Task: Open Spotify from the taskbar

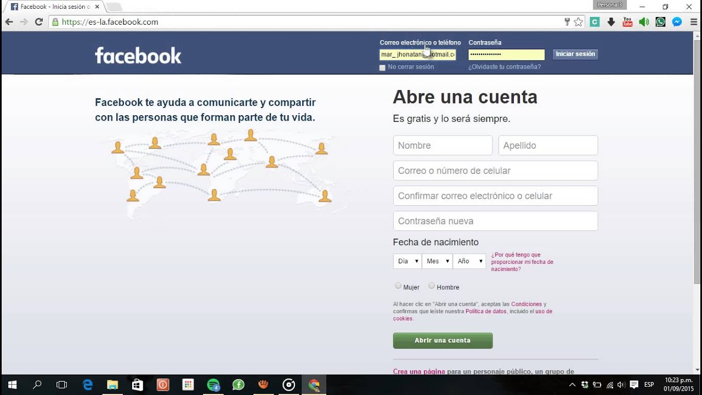Action: (x=213, y=385)
